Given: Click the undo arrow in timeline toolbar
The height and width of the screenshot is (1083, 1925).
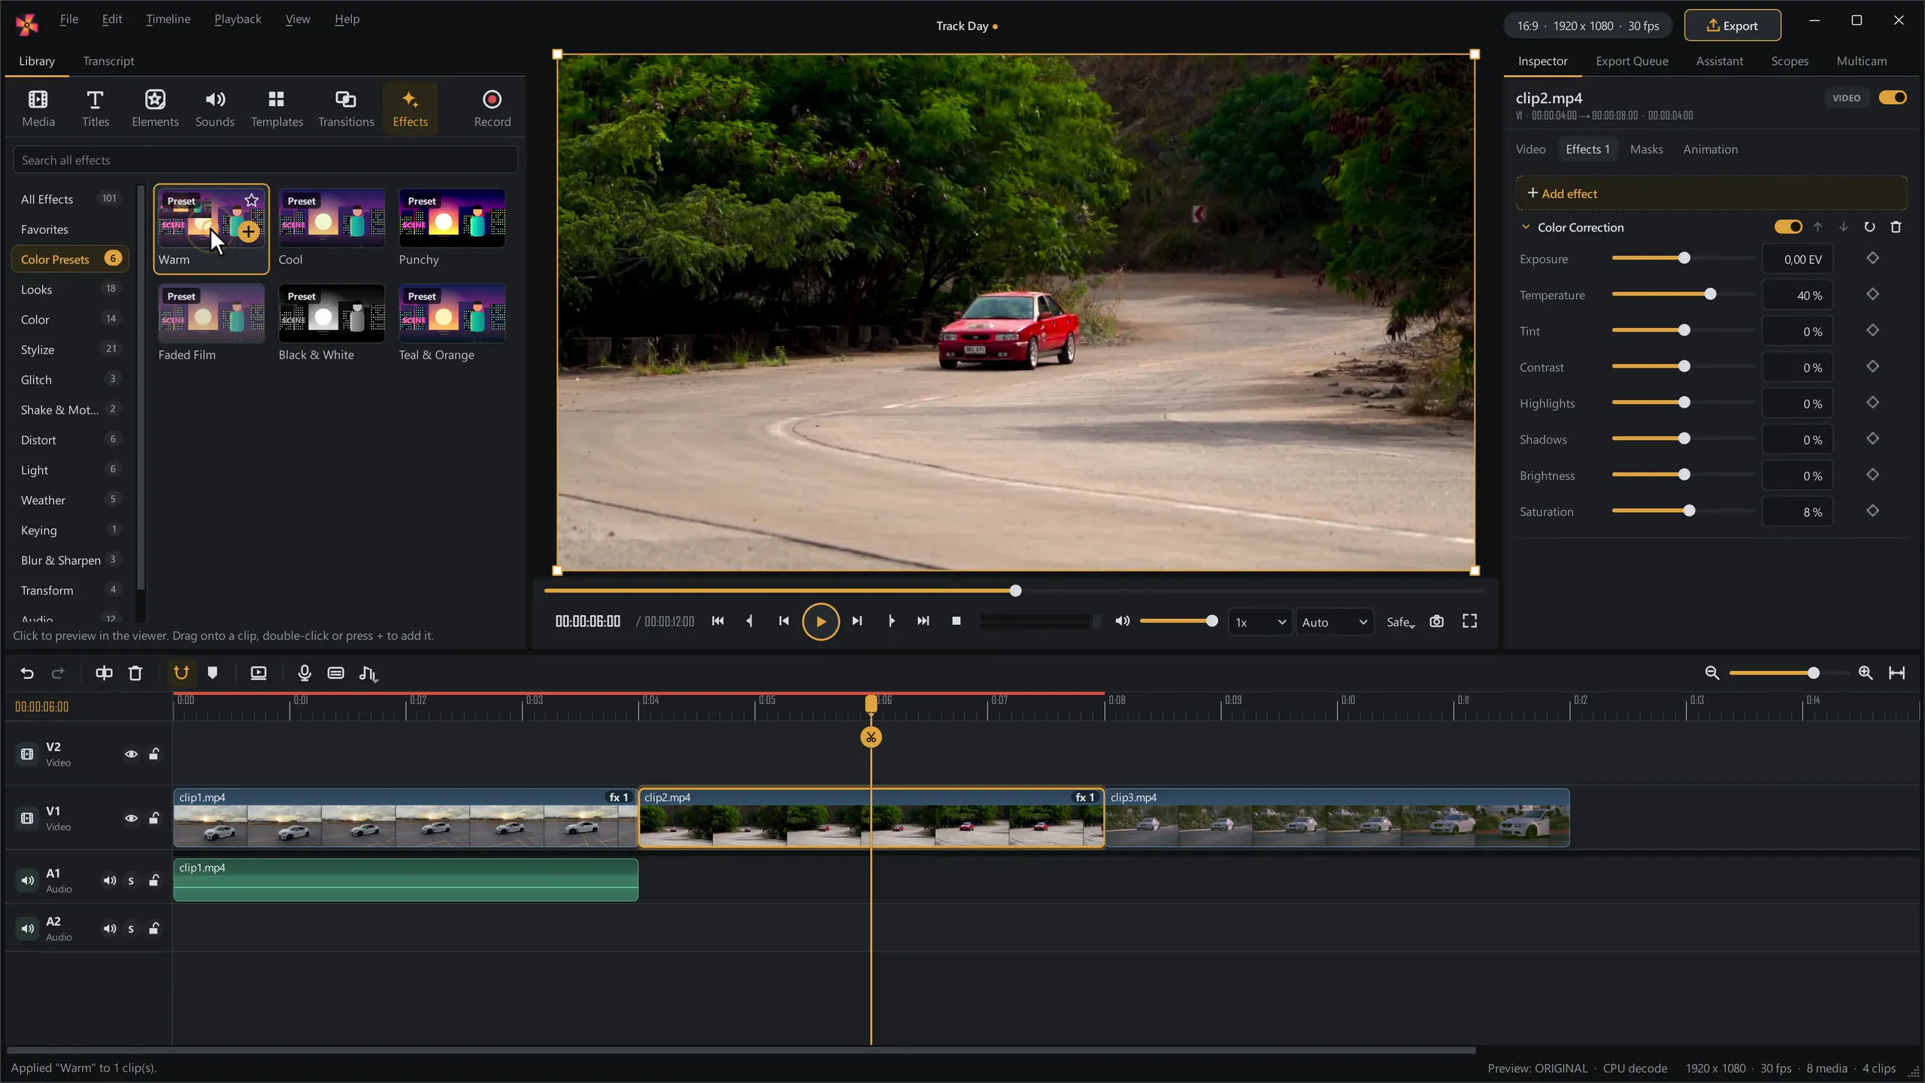Looking at the screenshot, I should (x=27, y=673).
